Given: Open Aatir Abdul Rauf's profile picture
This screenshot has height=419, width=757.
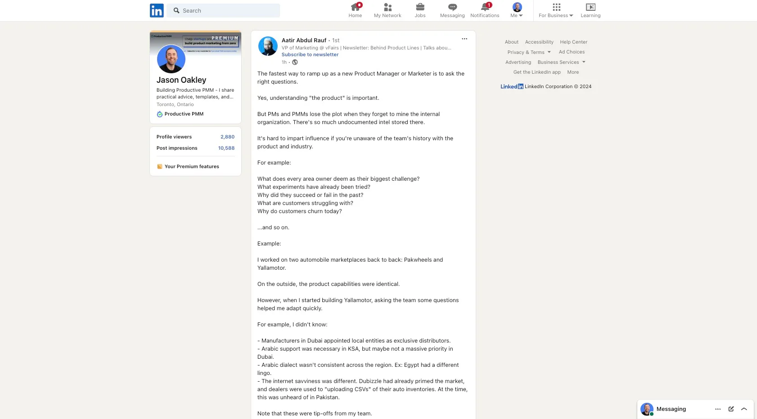Looking at the screenshot, I should point(268,46).
